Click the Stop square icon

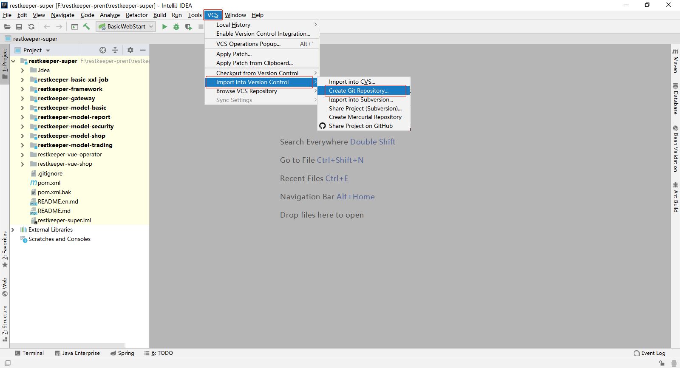click(x=201, y=27)
